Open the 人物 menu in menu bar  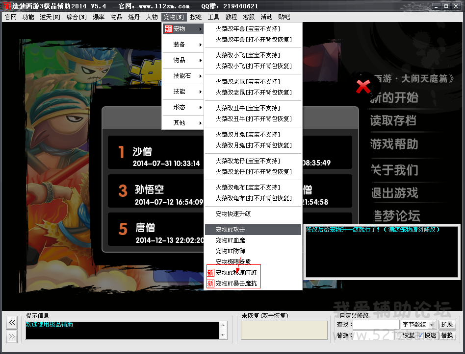tap(152, 17)
